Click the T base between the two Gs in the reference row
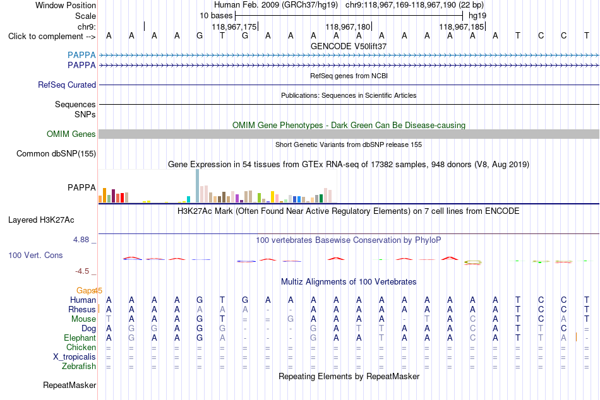The image size is (600, 400). click(x=222, y=35)
